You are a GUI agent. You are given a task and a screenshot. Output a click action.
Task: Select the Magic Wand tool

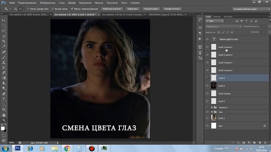[4, 36]
